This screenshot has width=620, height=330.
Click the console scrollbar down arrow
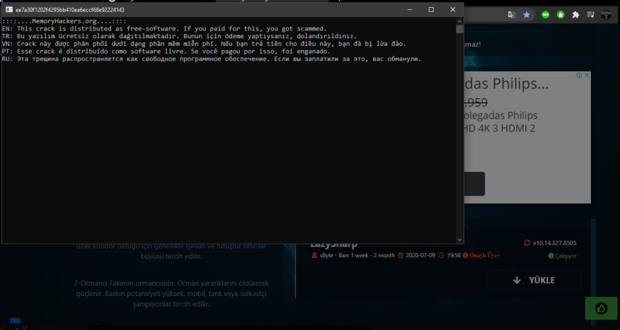click(459, 240)
